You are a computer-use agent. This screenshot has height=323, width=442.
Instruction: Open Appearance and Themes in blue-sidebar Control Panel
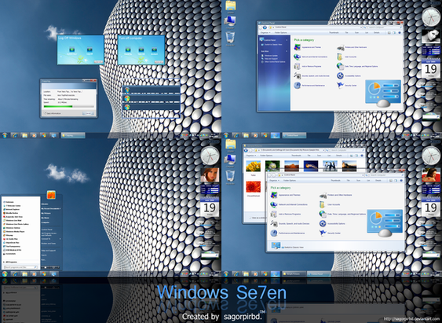[x=308, y=47]
